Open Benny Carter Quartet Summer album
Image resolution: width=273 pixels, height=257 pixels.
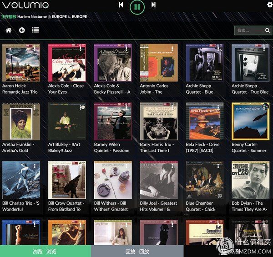(250, 121)
